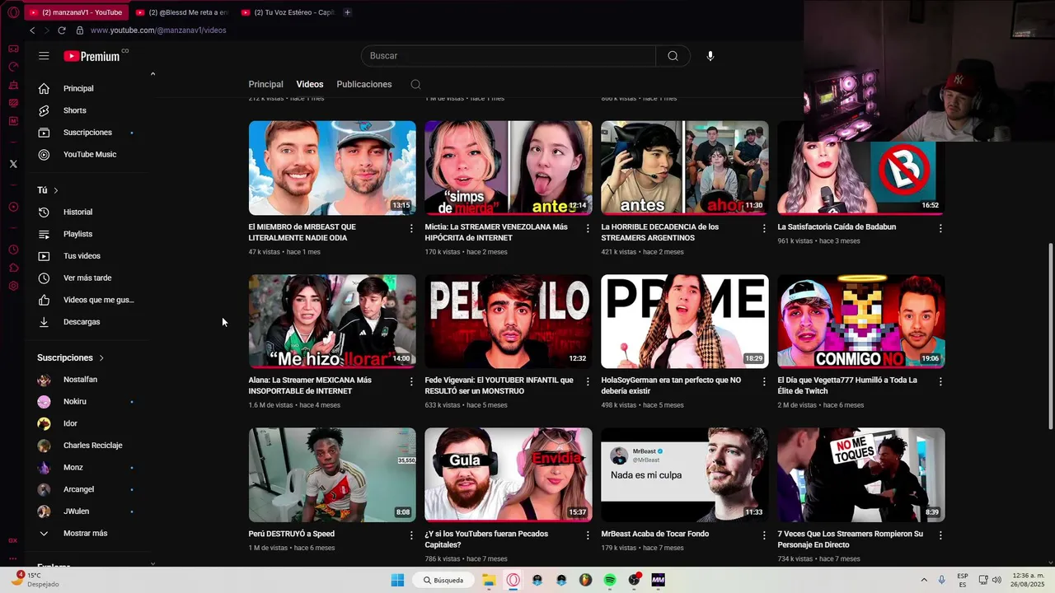
Task: Click the YouTube Premium logo
Action: pos(92,56)
